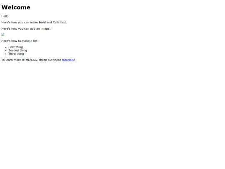Click the Welcome heading
The image size is (225, 169).
pos(16,8)
